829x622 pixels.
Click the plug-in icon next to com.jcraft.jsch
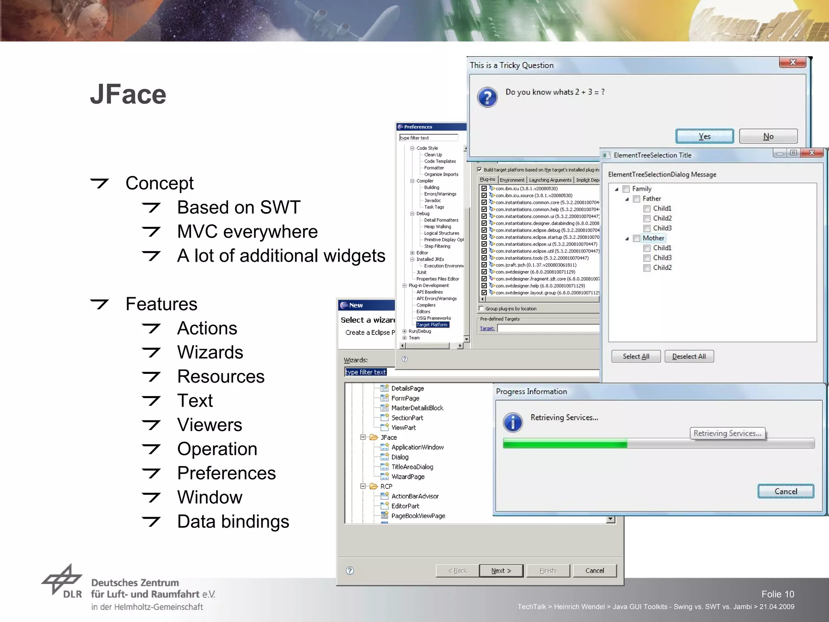492,265
